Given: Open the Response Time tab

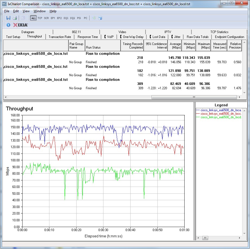Looking at the screenshot, I should click(x=88, y=37).
